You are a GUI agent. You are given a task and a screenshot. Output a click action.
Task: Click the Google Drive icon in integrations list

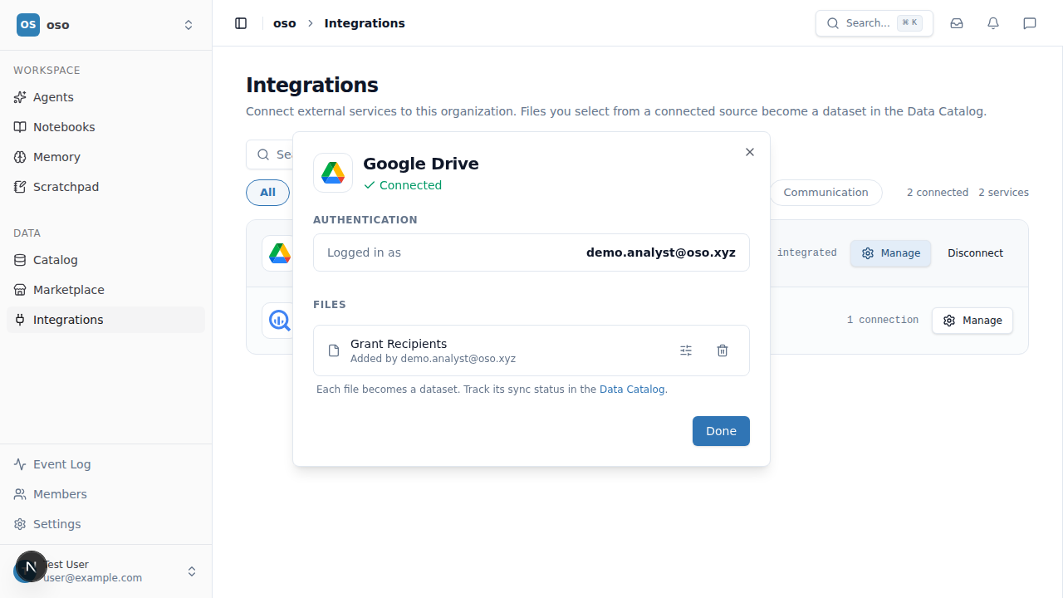[x=279, y=253]
